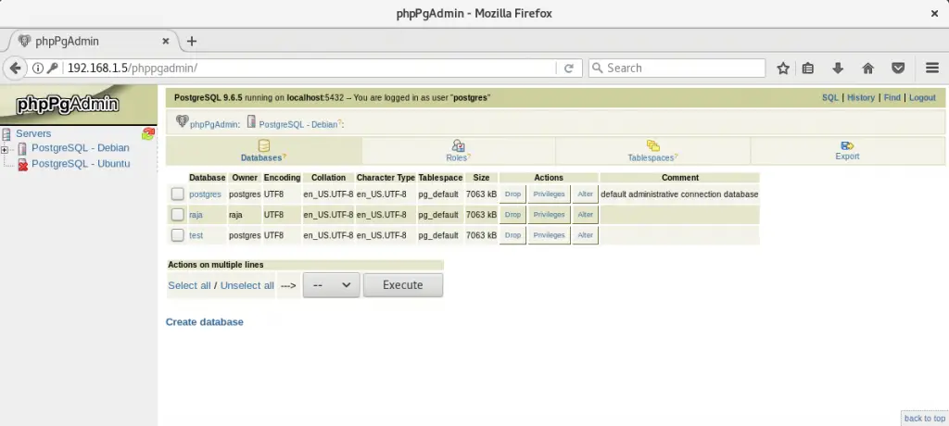Open the Find link
This screenshot has width=949, height=426.
892,97
